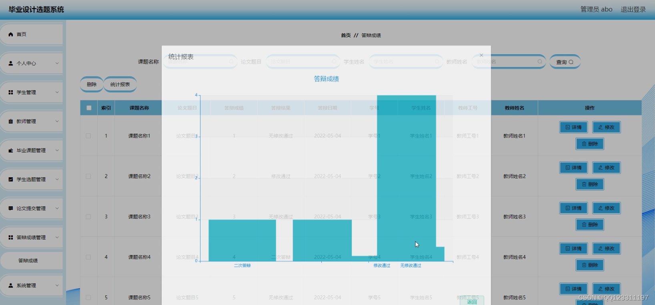Expand the 学生选题管理 menu chevron
The height and width of the screenshot is (305, 655).
coord(57,179)
